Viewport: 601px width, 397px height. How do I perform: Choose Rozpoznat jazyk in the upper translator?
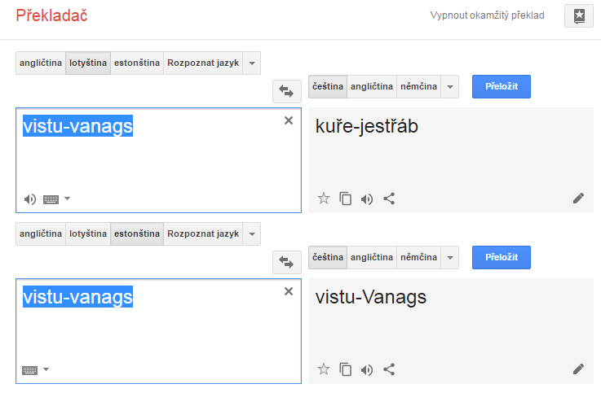click(x=203, y=63)
